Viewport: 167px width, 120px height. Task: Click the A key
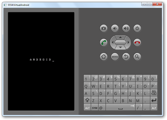(x=87, y=93)
